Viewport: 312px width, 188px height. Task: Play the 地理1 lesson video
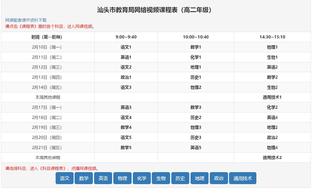[196, 67]
